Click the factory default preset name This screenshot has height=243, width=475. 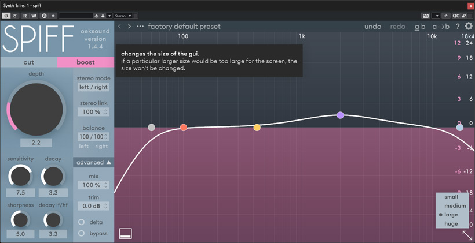click(184, 26)
